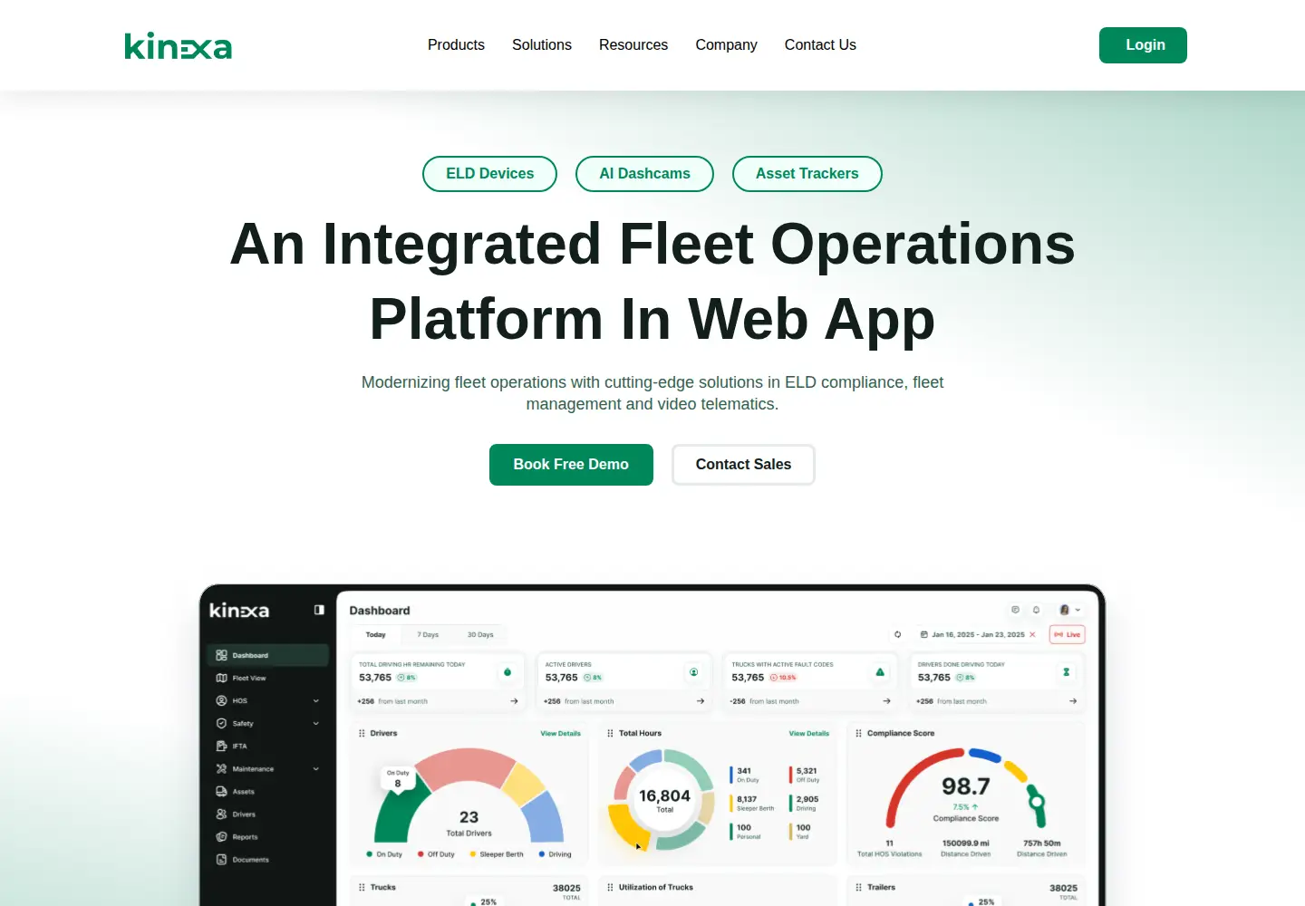The width and height of the screenshot is (1305, 906).
Task: Click the Book Free Demo button
Action: pyautogui.click(x=571, y=465)
